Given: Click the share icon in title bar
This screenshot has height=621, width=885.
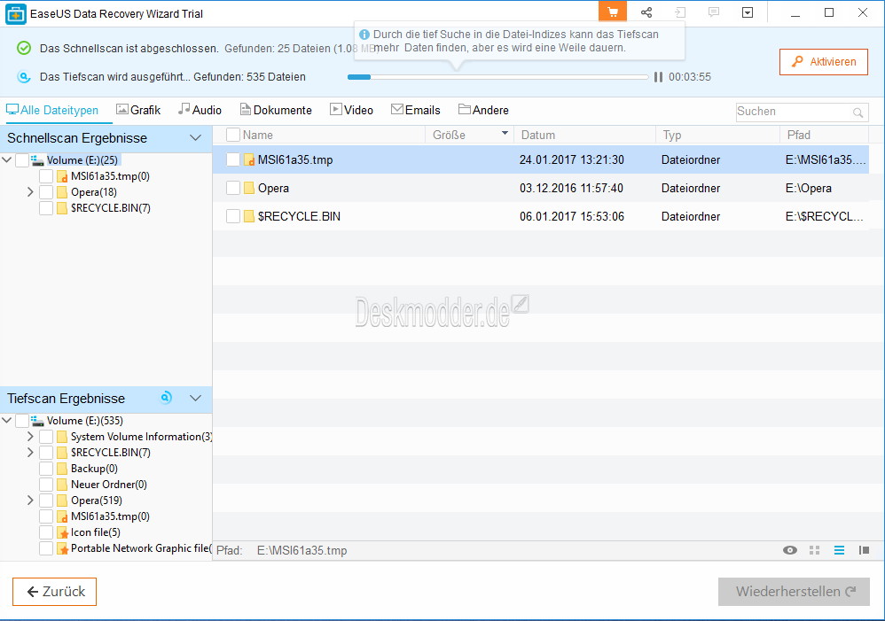Looking at the screenshot, I should tap(646, 12).
